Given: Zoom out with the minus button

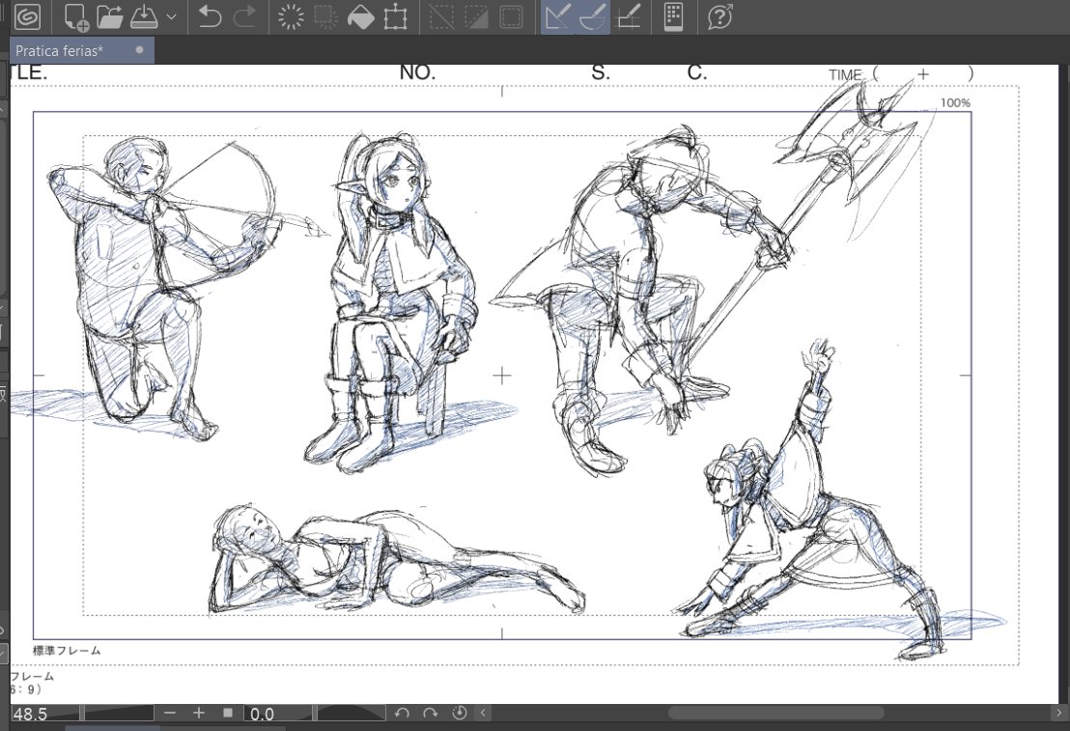Looking at the screenshot, I should [171, 713].
